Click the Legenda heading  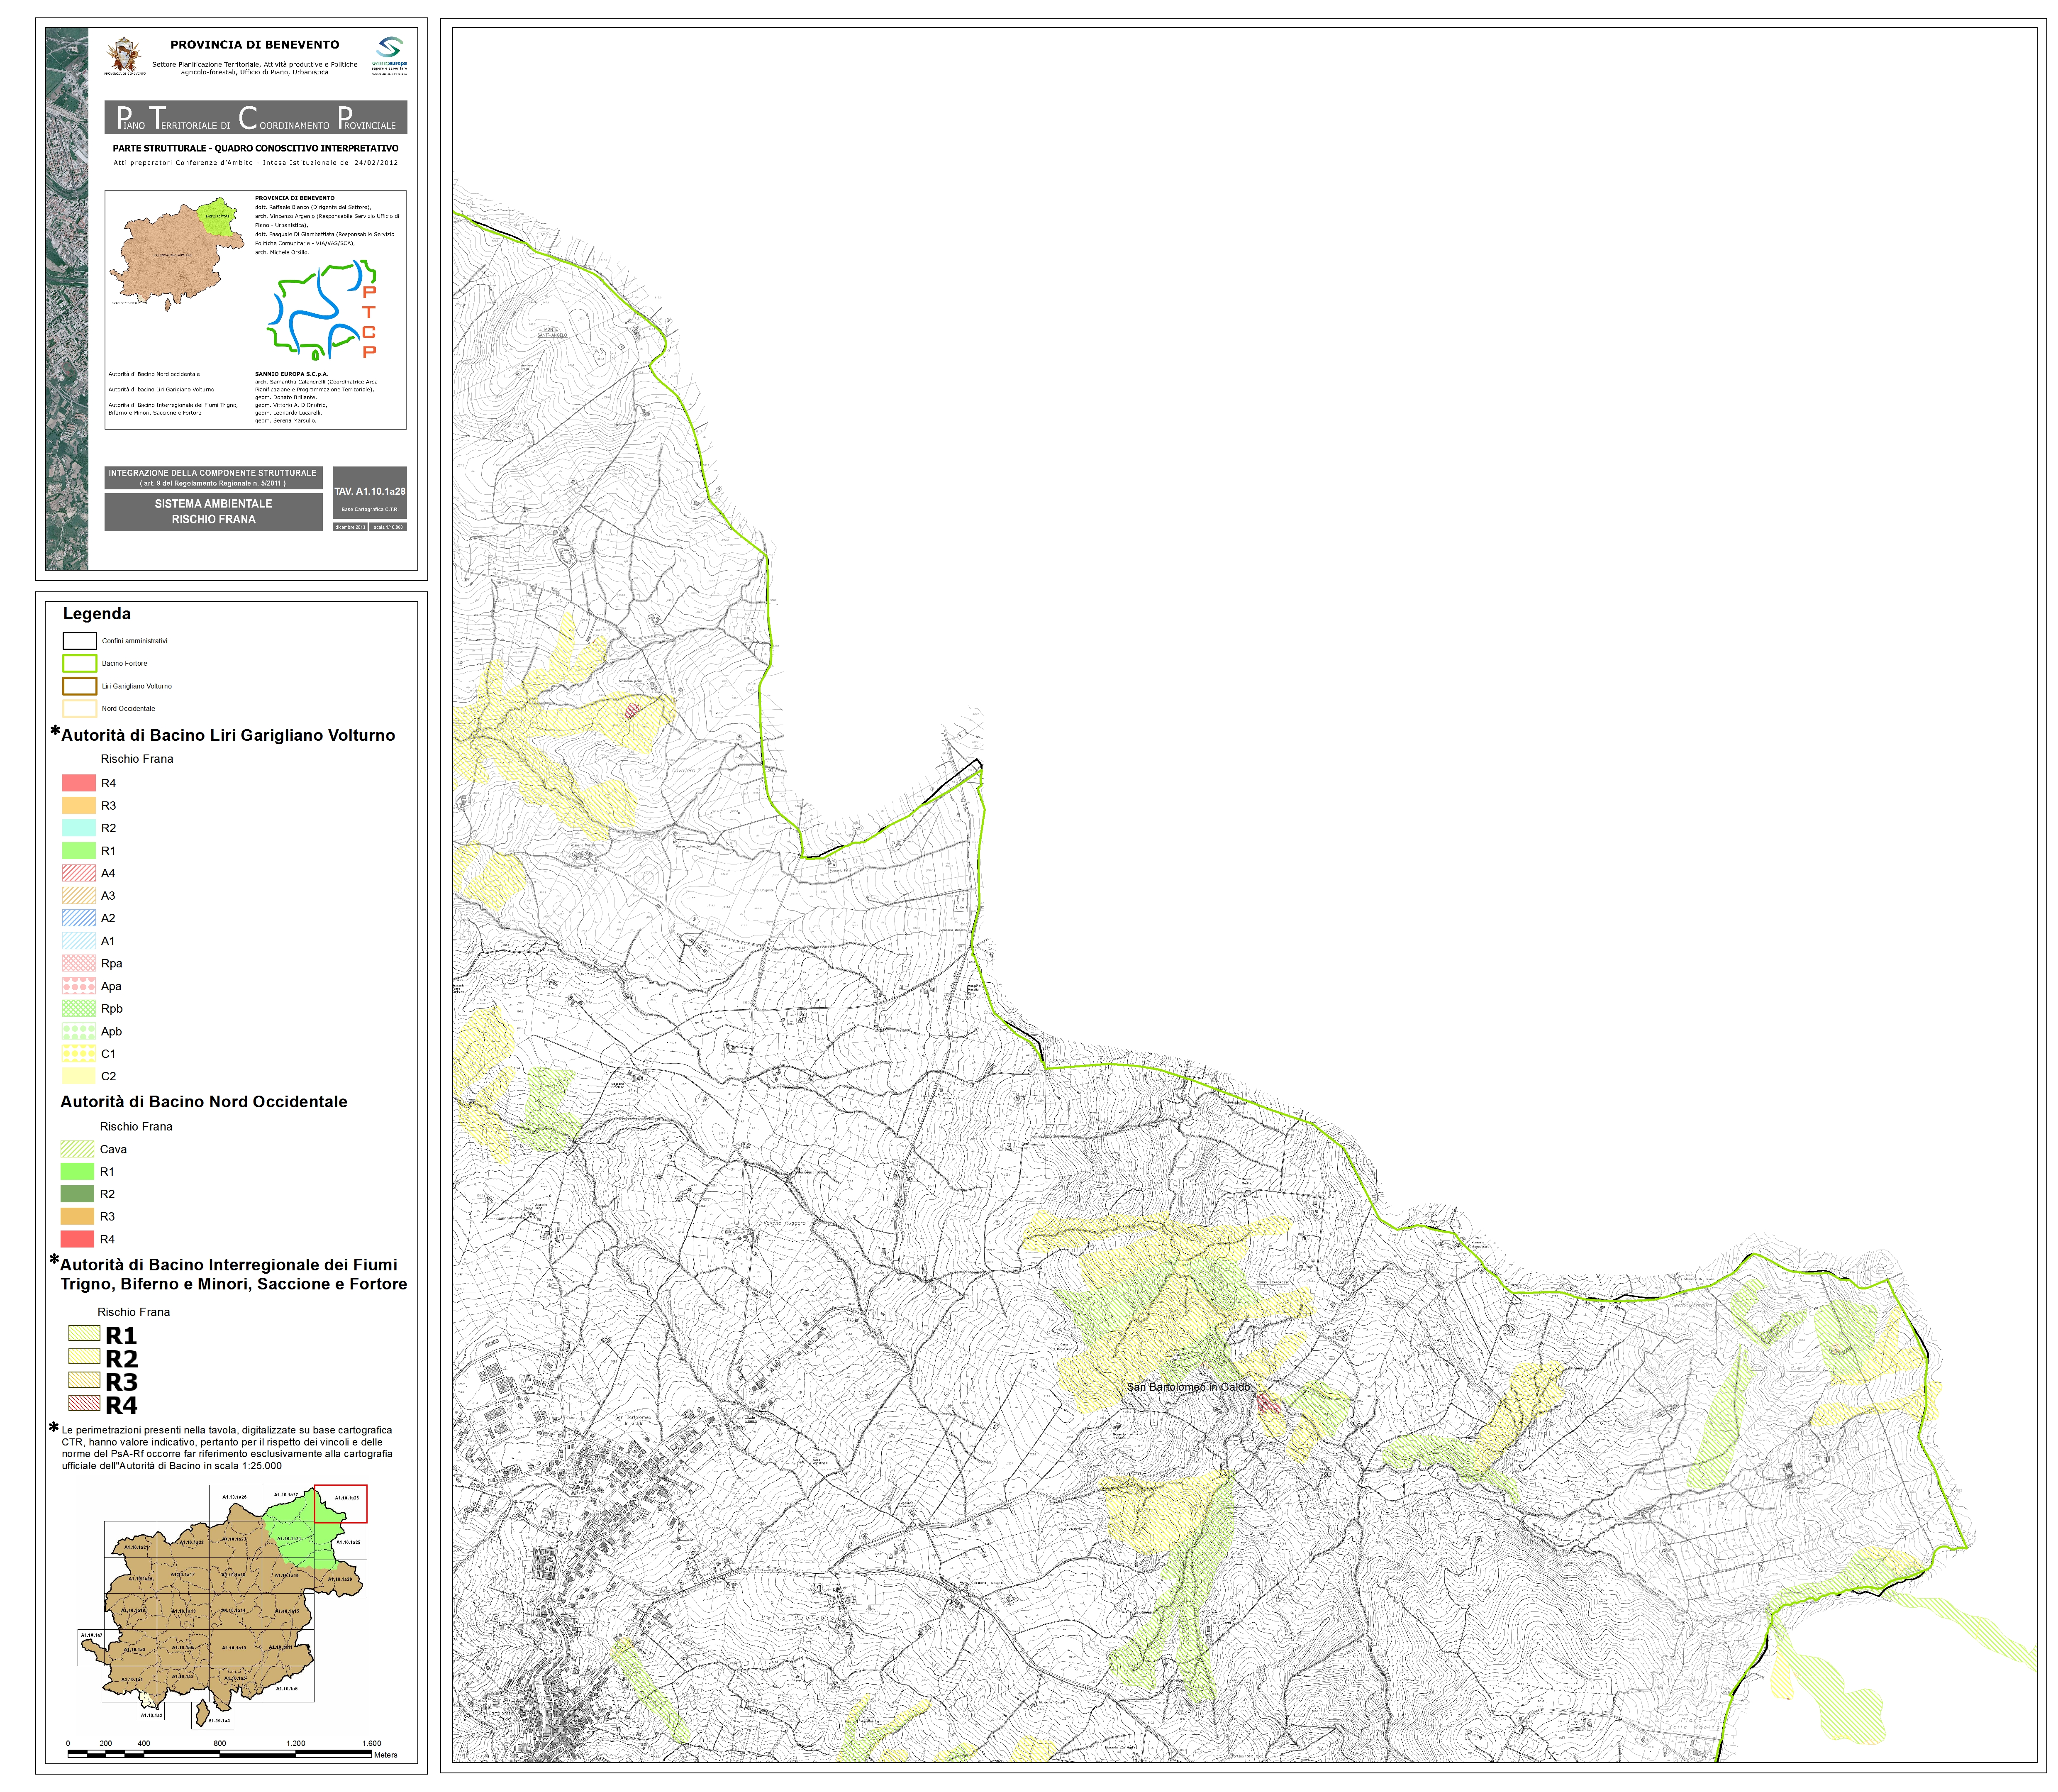click(x=97, y=614)
